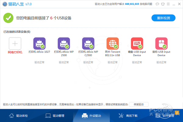Click the 网卡-Tencent 802.11n USB label
Screen dimensions: 183x122
point(113,53)
